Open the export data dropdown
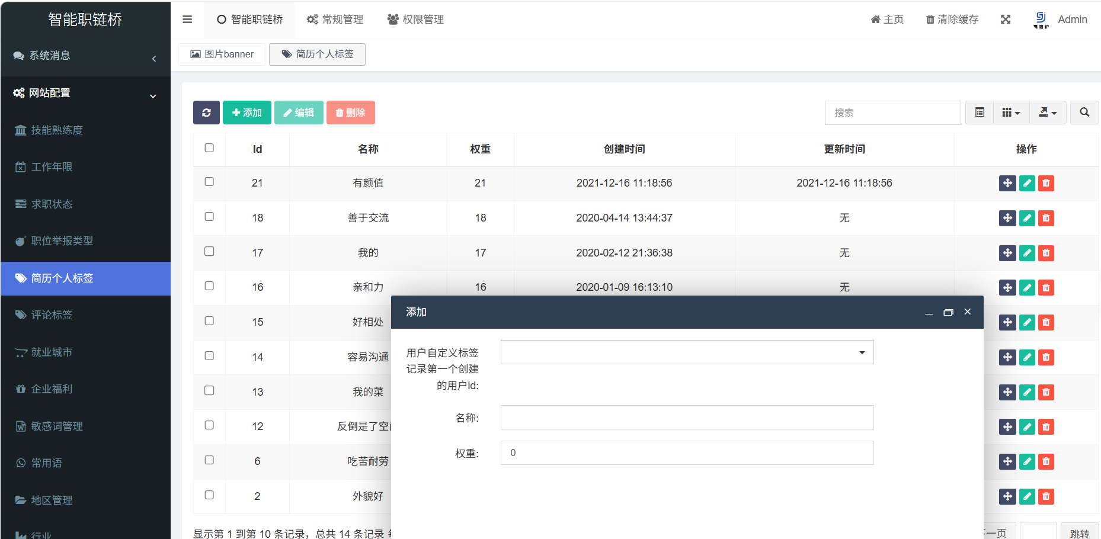The image size is (1101, 539). click(1047, 113)
